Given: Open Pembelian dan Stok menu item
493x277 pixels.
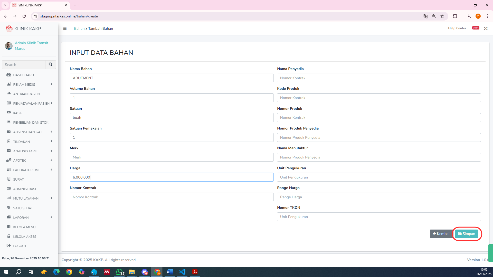Looking at the screenshot, I should point(31,122).
